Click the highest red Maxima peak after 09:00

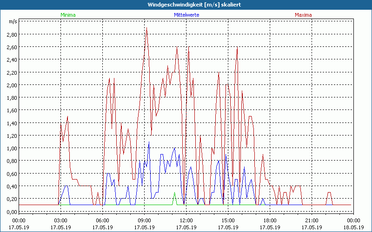147,29
